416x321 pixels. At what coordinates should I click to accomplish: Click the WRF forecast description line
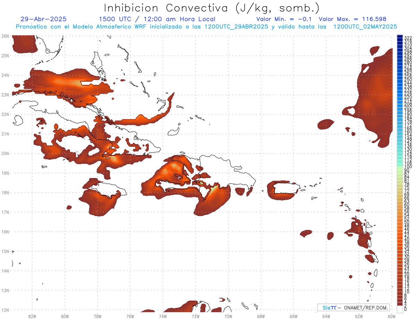point(206,27)
